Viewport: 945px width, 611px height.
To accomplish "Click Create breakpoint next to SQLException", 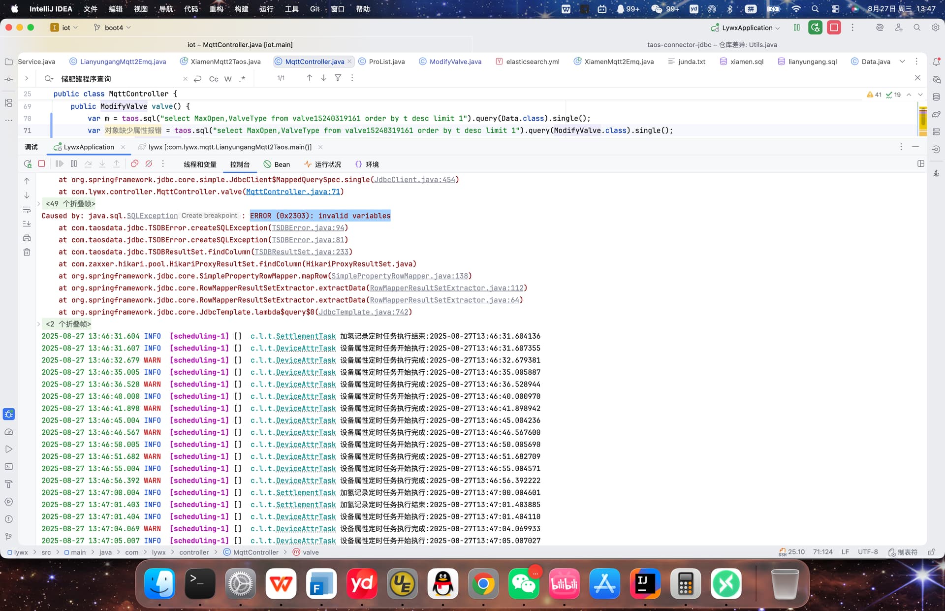I will [209, 216].
